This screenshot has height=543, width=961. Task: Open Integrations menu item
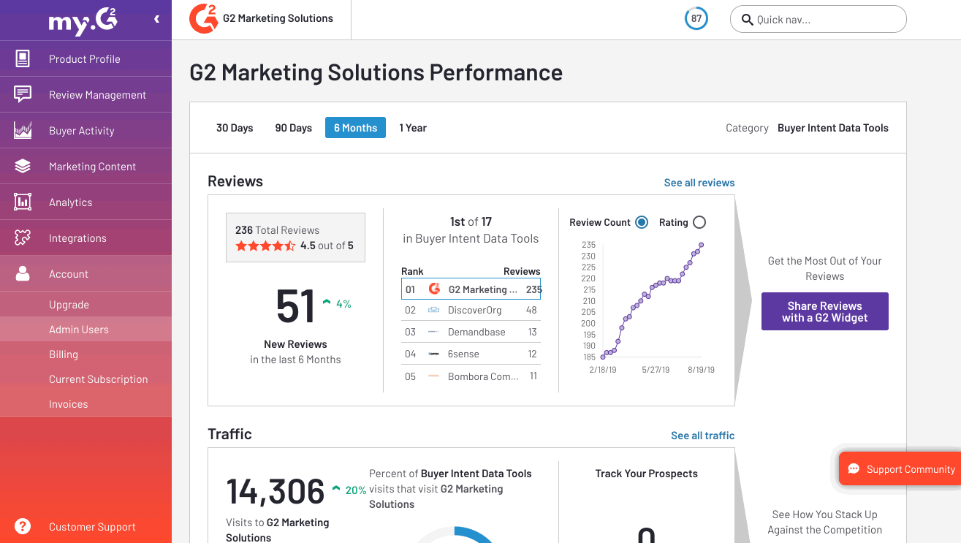[86, 238]
